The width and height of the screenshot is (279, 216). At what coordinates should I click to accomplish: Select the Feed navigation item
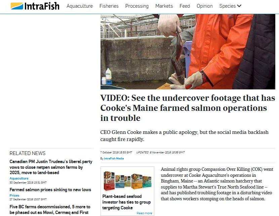tap(185, 6)
